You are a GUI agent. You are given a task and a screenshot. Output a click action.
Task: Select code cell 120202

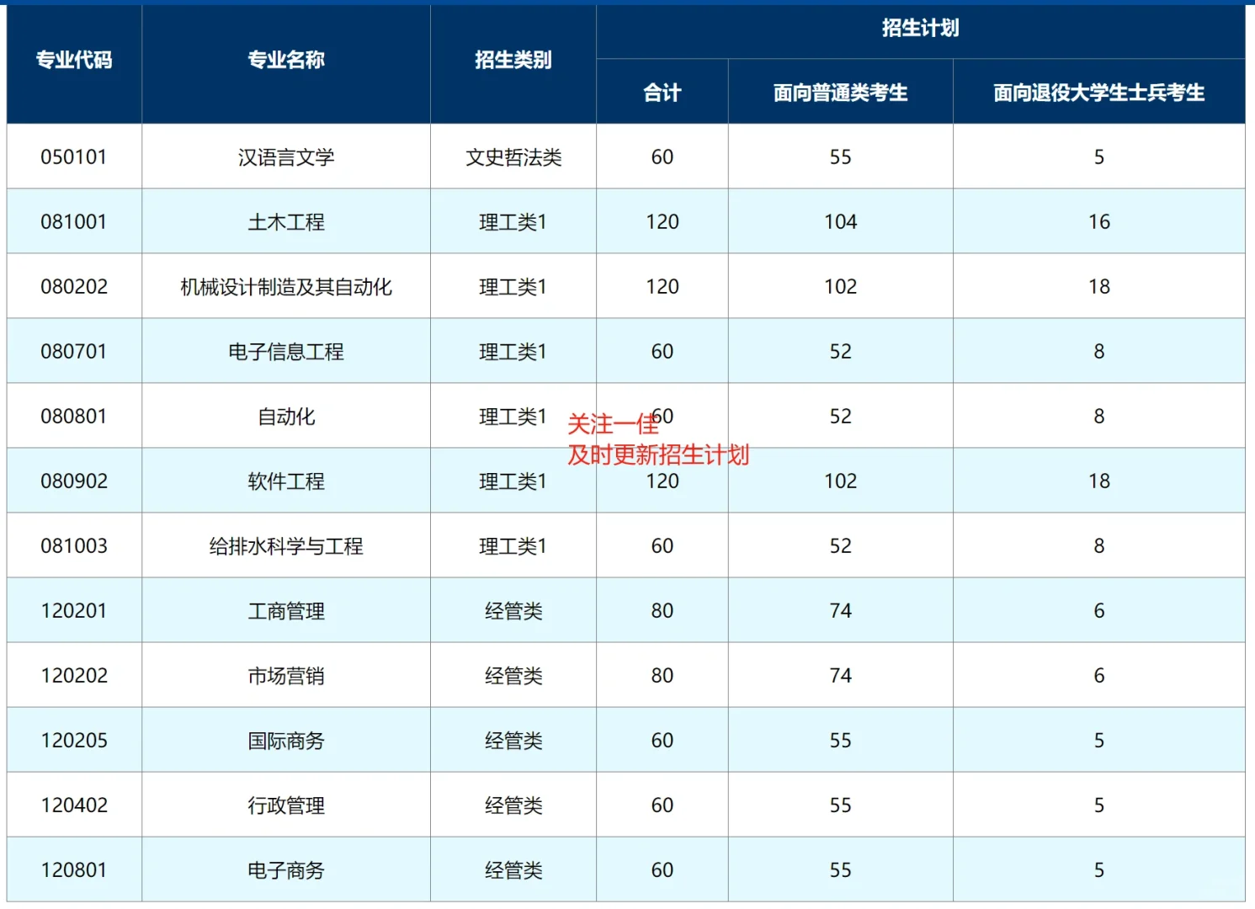(74, 676)
